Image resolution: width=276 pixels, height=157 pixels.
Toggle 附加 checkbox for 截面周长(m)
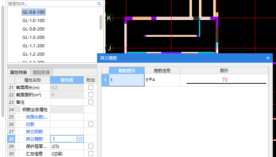pyautogui.click(x=91, y=87)
